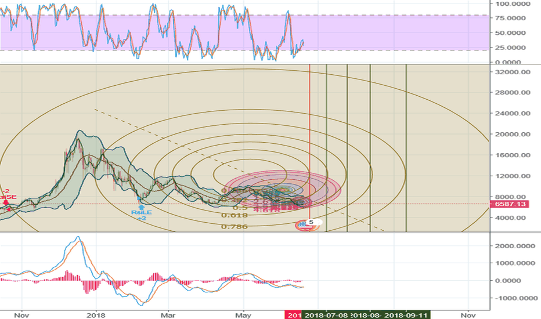Click the truncated 2018-08- date label

pyautogui.click(x=366, y=315)
